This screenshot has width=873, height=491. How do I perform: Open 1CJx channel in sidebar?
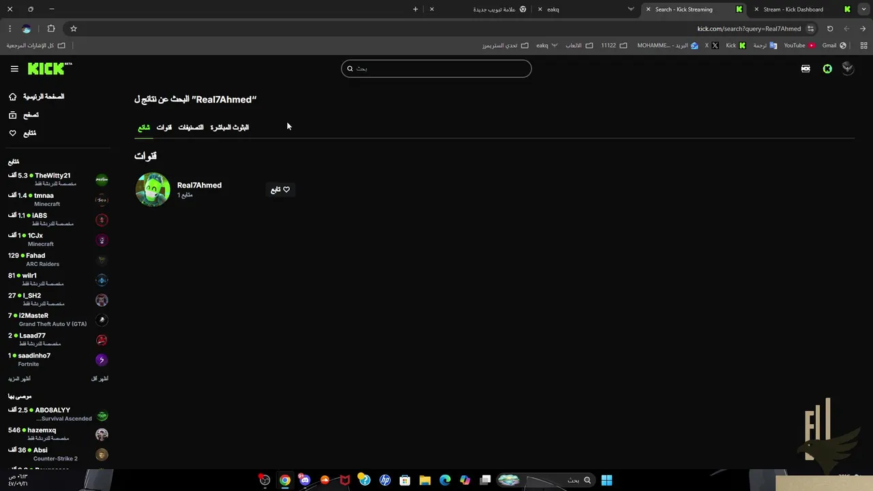(58, 239)
